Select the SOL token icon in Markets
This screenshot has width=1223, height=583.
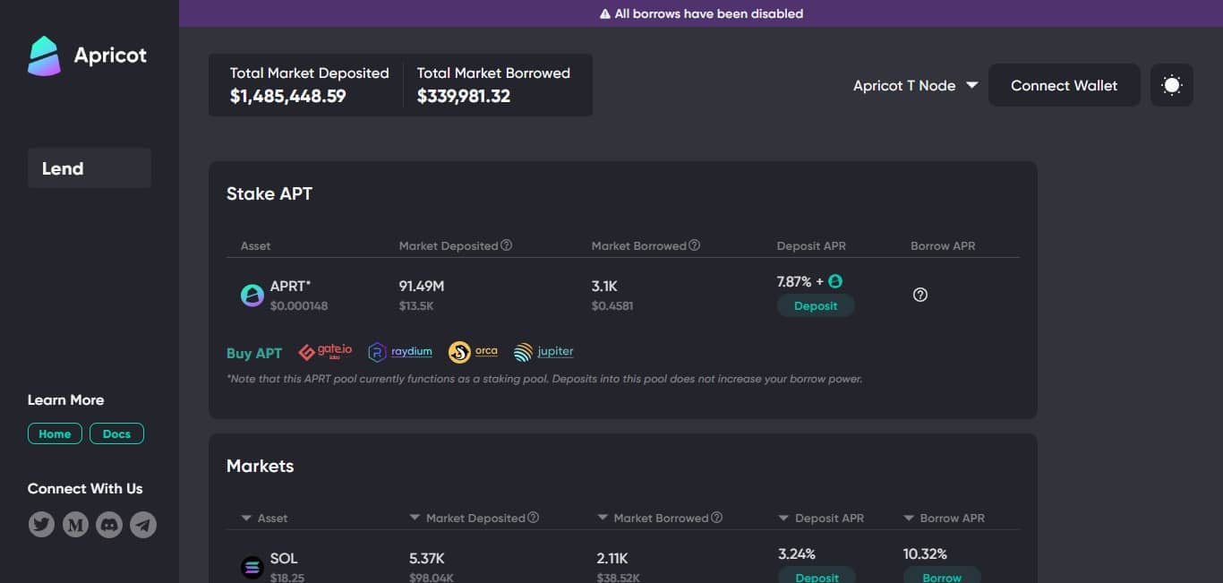point(252,566)
